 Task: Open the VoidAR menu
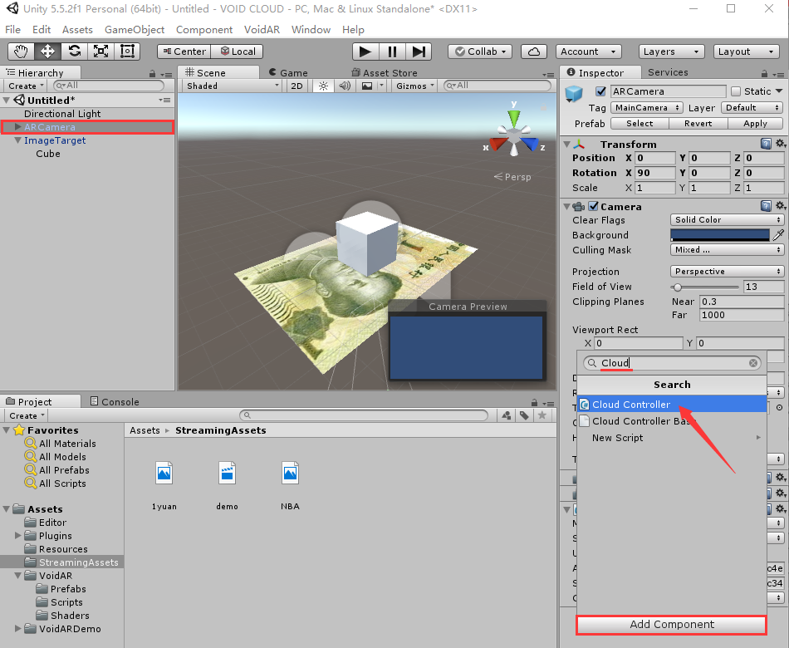point(262,30)
